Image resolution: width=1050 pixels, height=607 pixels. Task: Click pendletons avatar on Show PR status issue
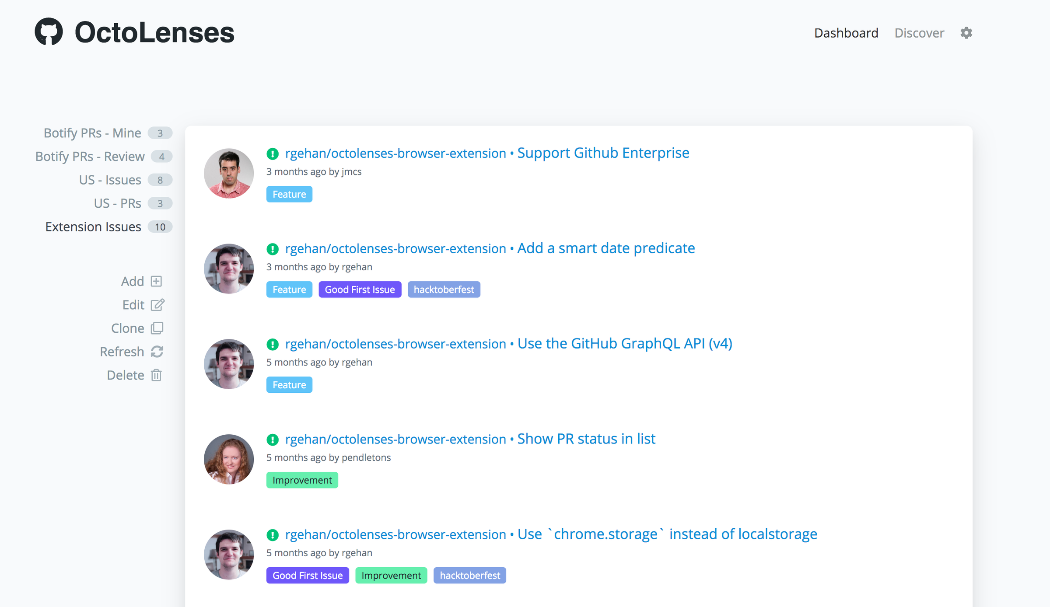point(229,459)
